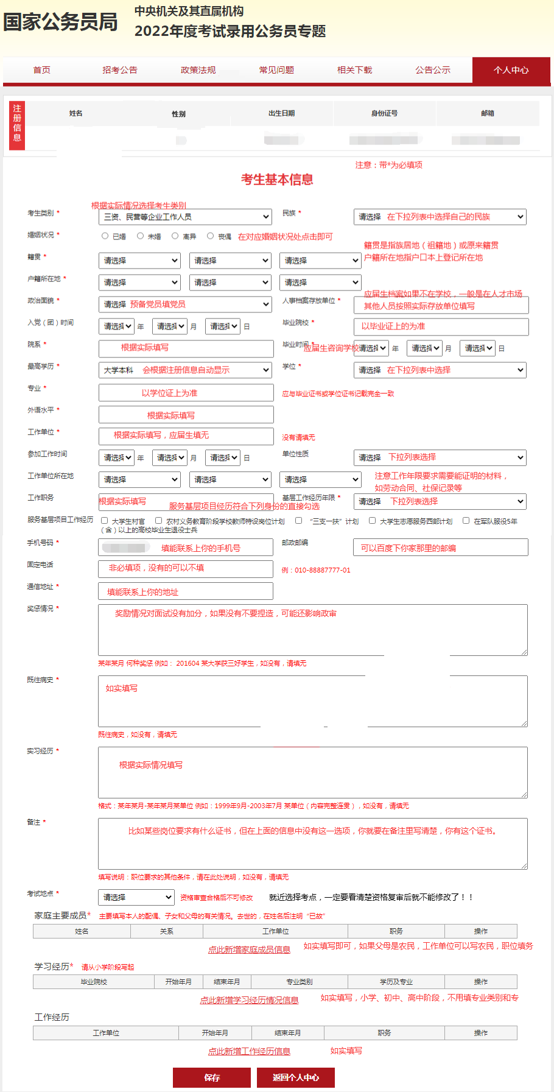Click the 返回个人中心 button

(296, 1077)
